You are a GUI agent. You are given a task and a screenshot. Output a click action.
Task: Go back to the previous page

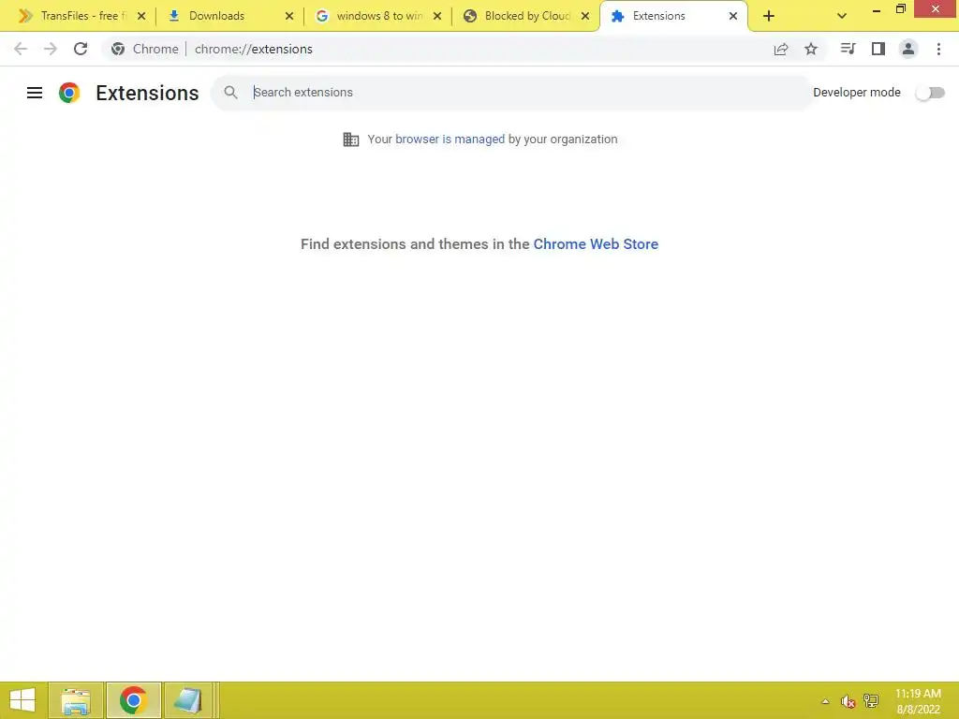(x=21, y=49)
